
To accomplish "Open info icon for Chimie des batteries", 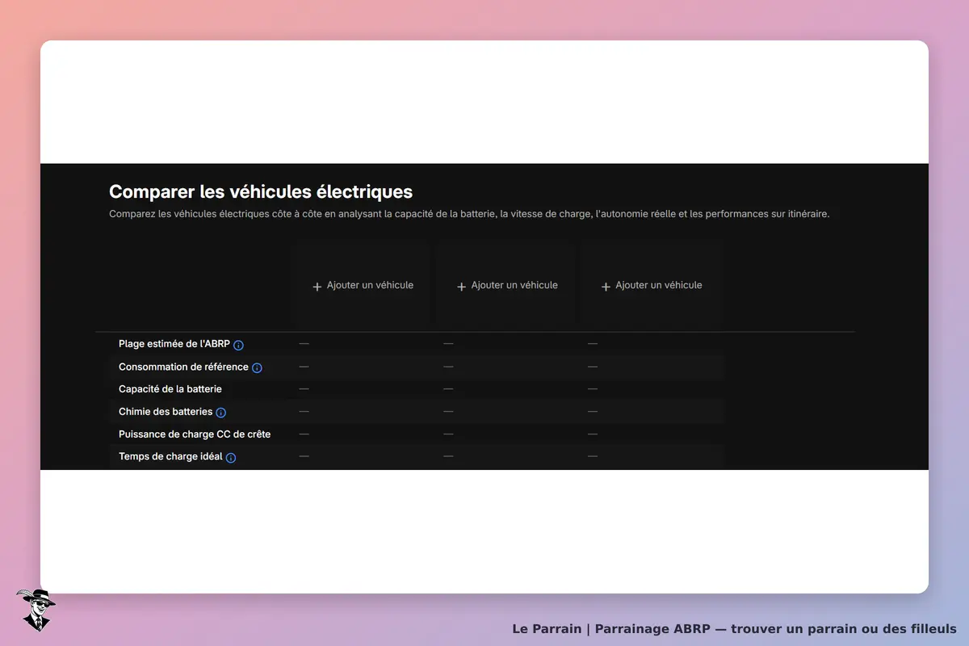I will click(221, 413).
